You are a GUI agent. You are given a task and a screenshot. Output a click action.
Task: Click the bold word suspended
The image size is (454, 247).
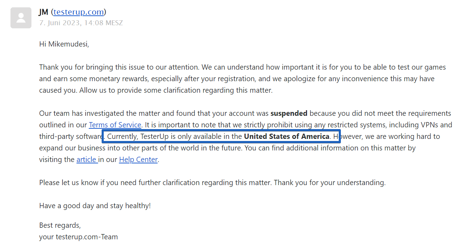pyautogui.click(x=289, y=113)
